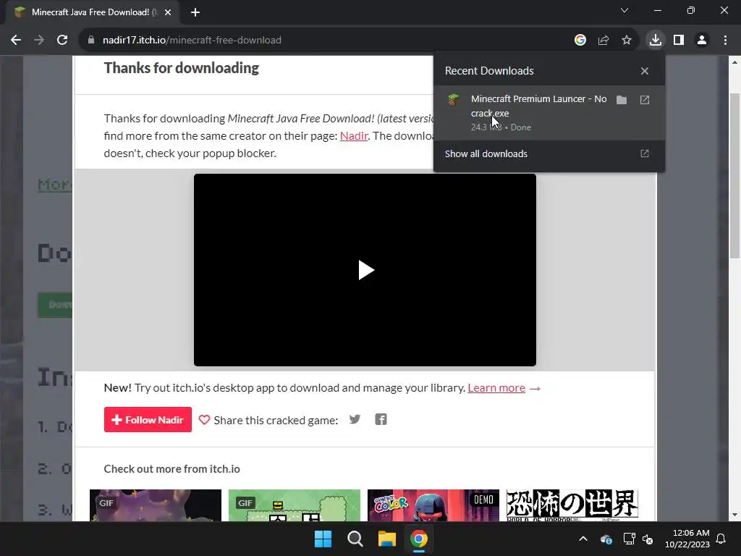Play the embedded video

(365, 270)
